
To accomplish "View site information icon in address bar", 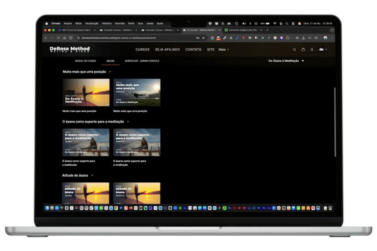I will tap(78, 38).
